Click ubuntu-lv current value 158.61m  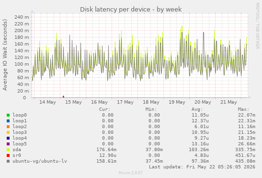click(106, 161)
